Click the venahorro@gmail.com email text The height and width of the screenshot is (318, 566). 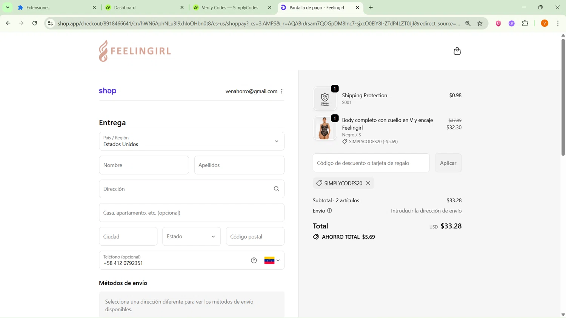(x=251, y=91)
